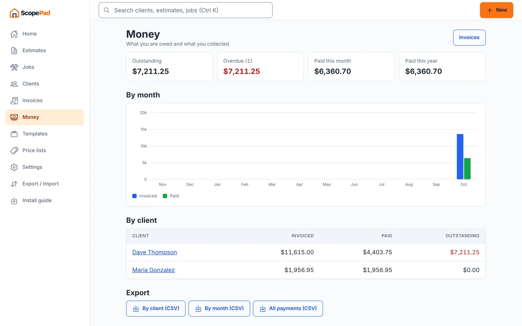Click the Clients people icon
Image resolution: width=522 pixels, height=326 pixels.
14,84
